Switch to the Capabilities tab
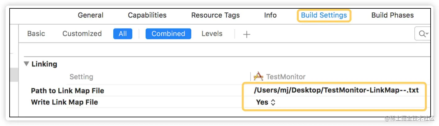439x126 pixels. click(147, 15)
